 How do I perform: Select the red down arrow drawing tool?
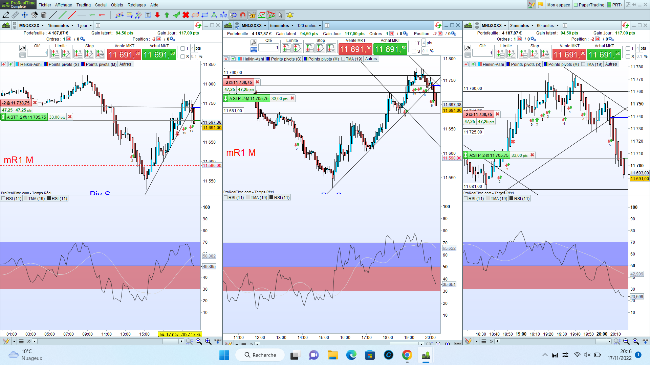[157, 15]
